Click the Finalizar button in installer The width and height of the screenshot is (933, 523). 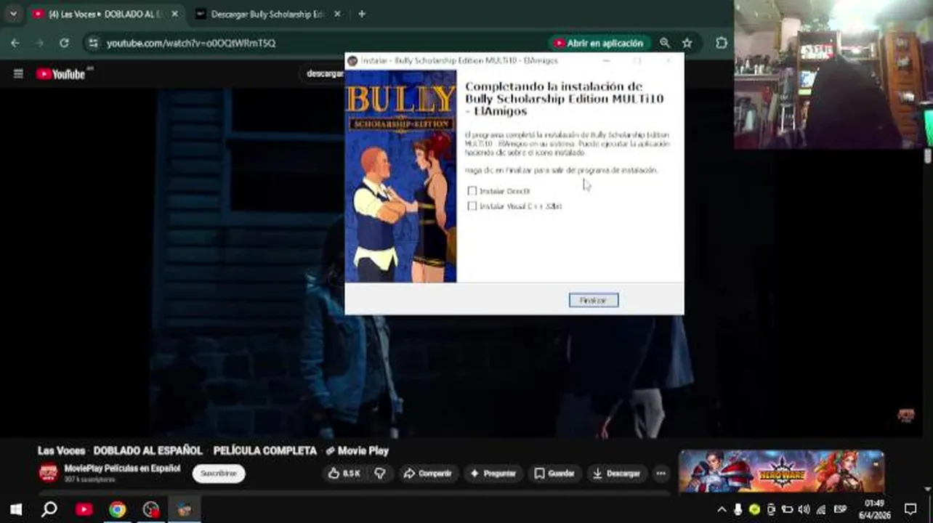point(594,300)
